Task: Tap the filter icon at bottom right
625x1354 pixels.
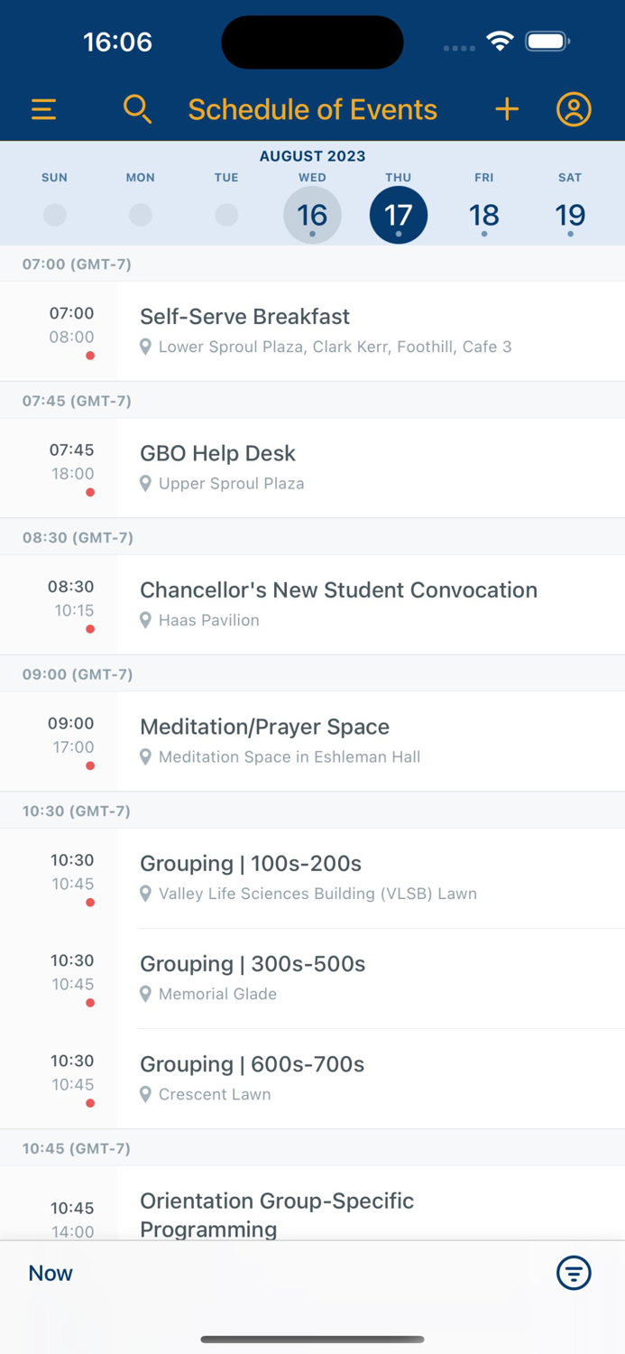Action: coord(574,1273)
